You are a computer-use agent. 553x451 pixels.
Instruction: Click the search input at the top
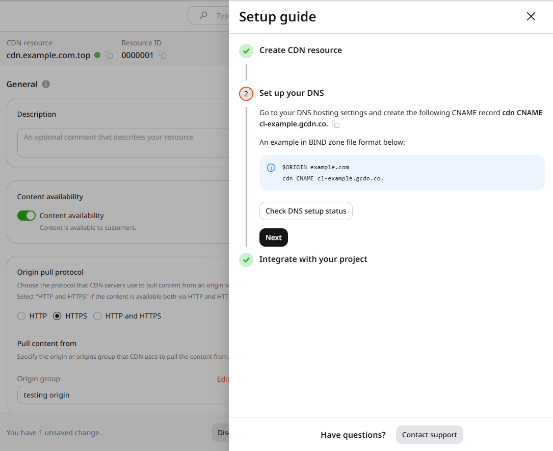click(208, 15)
